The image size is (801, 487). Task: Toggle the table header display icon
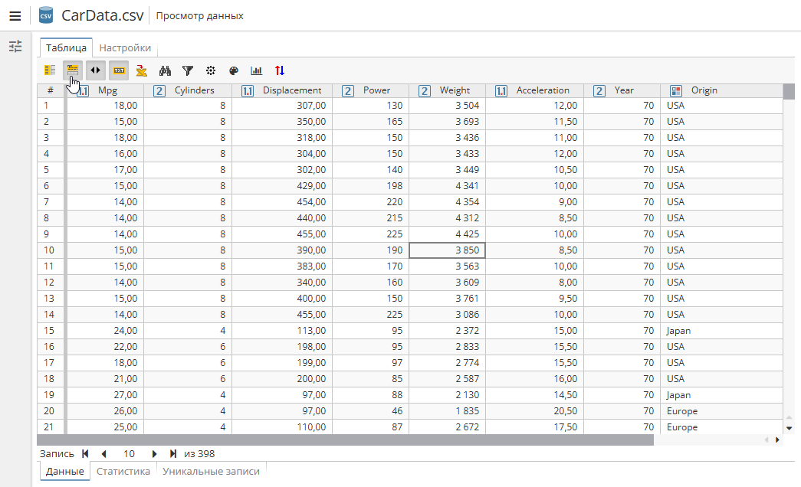coord(73,70)
